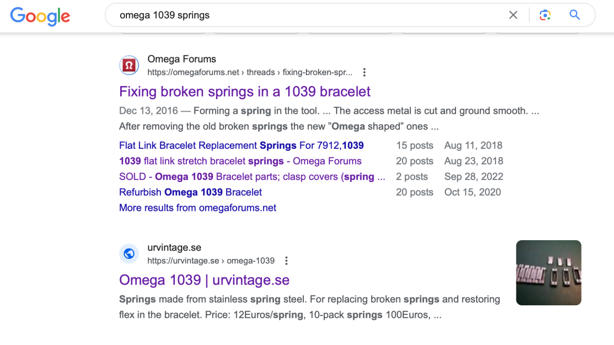The height and width of the screenshot is (345, 614).
Task: Click the Google logo
Action: (40, 16)
